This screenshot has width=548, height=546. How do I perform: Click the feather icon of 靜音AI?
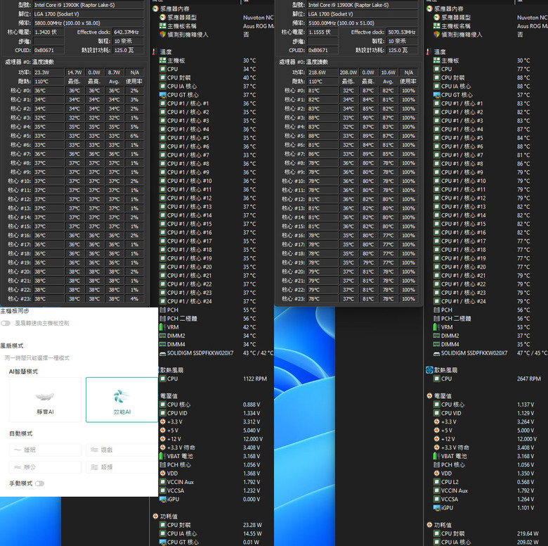click(x=45, y=396)
